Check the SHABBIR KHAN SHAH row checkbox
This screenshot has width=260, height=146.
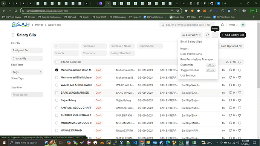click(57, 116)
